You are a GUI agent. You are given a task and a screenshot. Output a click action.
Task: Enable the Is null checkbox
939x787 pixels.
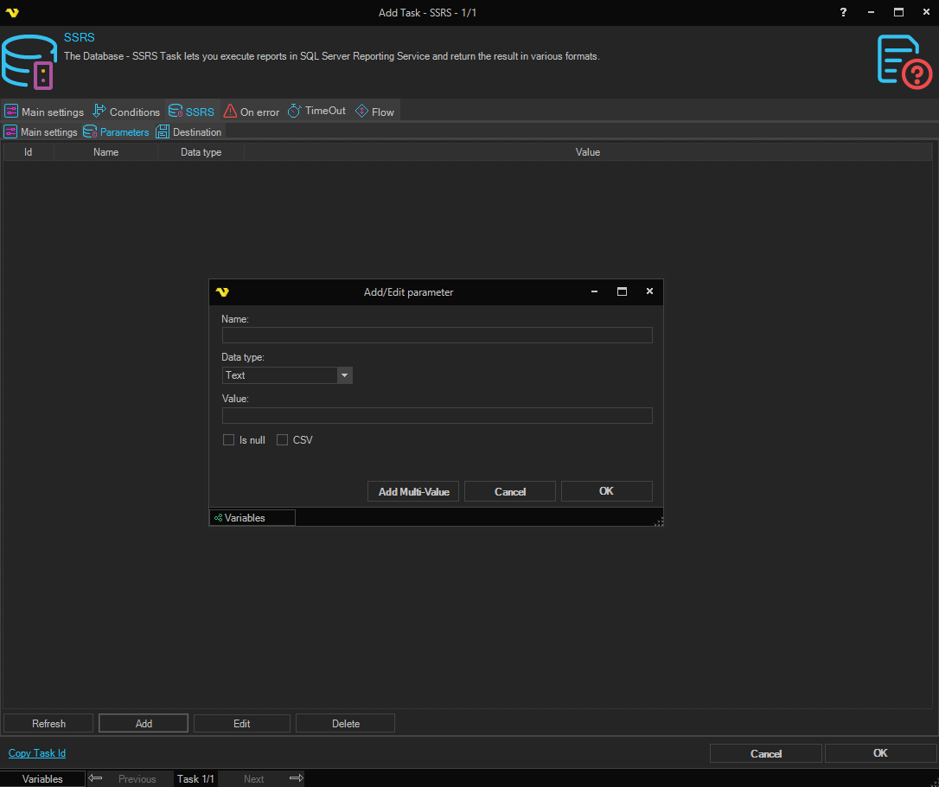(229, 440)
